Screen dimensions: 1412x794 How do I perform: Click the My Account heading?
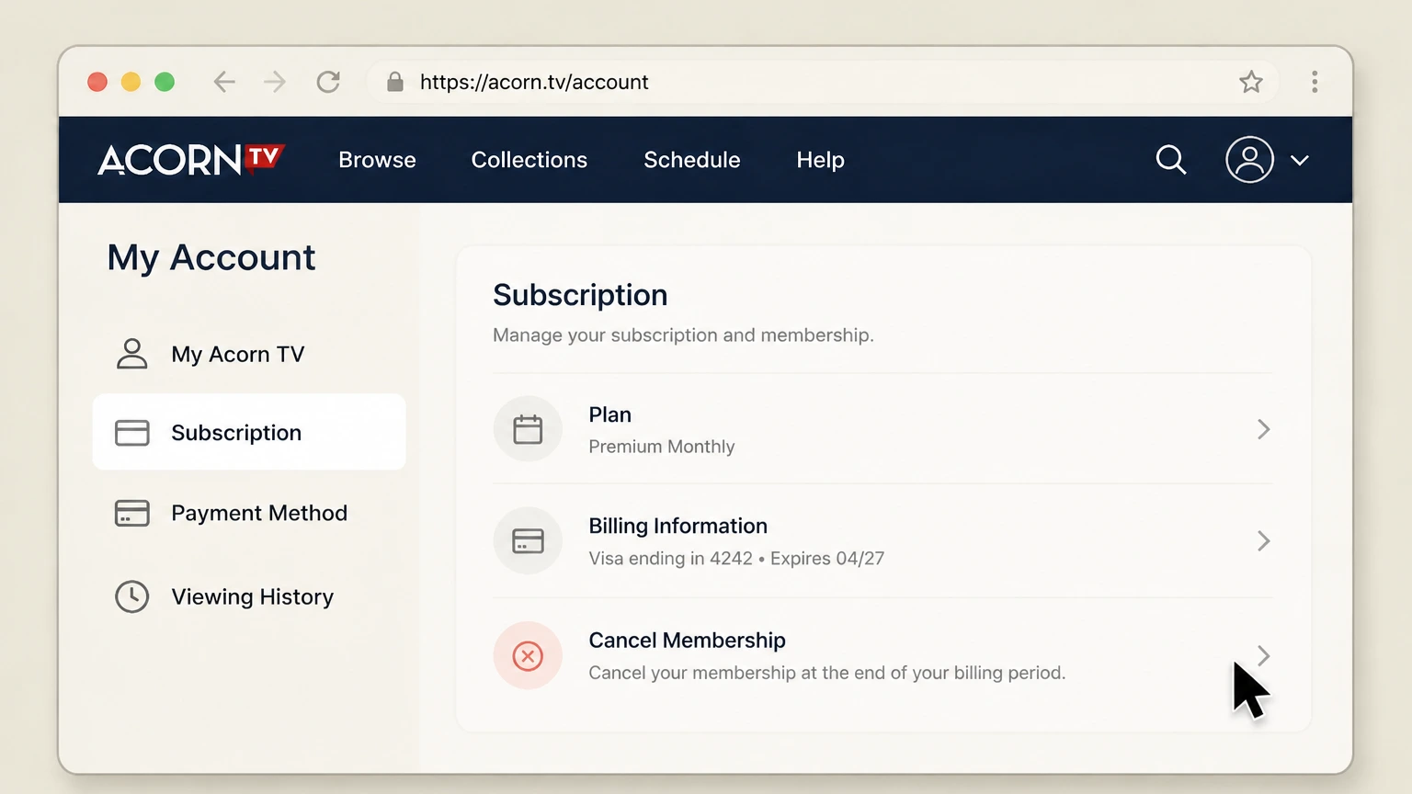pos(211,258)
